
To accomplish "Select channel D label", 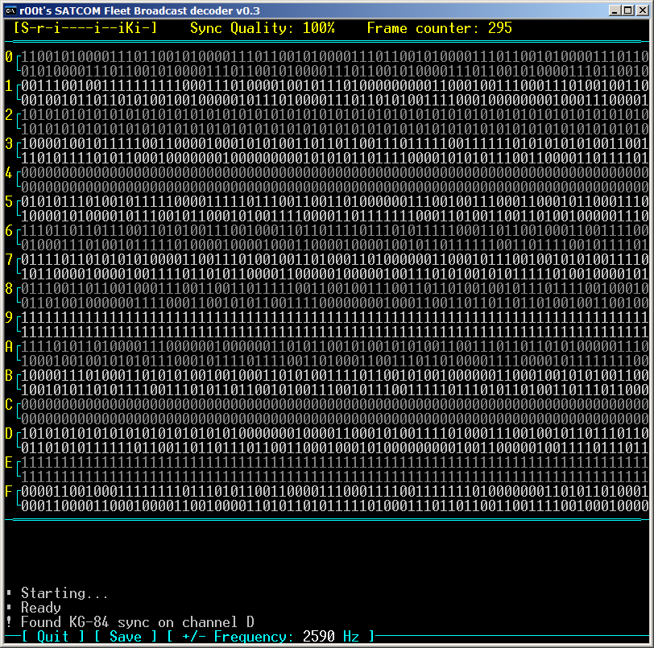I will point(9,434).
